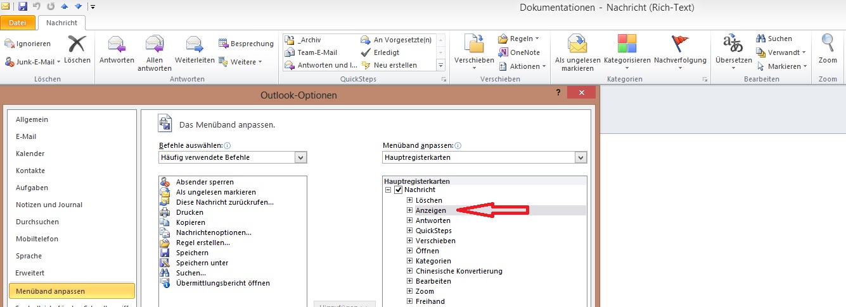This screenshot has width=846, height=307.
Task: Expand the Anzeigen group in the tree
Action: pyautogui.click(x=410, y=210)
